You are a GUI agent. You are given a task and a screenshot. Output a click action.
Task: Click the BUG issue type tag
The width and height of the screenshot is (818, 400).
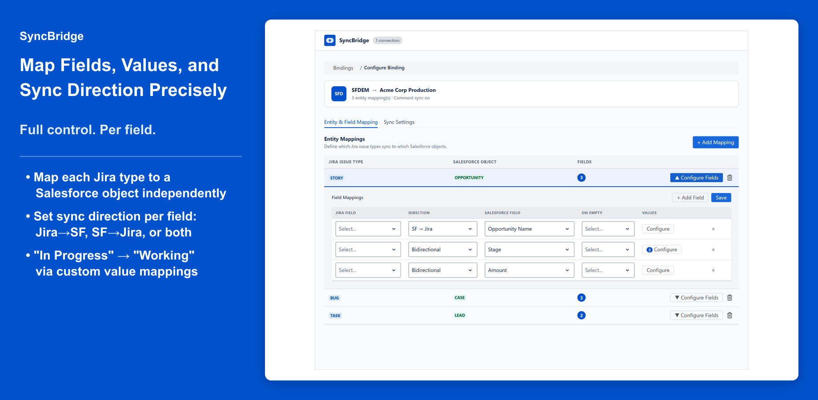[334, 298]
